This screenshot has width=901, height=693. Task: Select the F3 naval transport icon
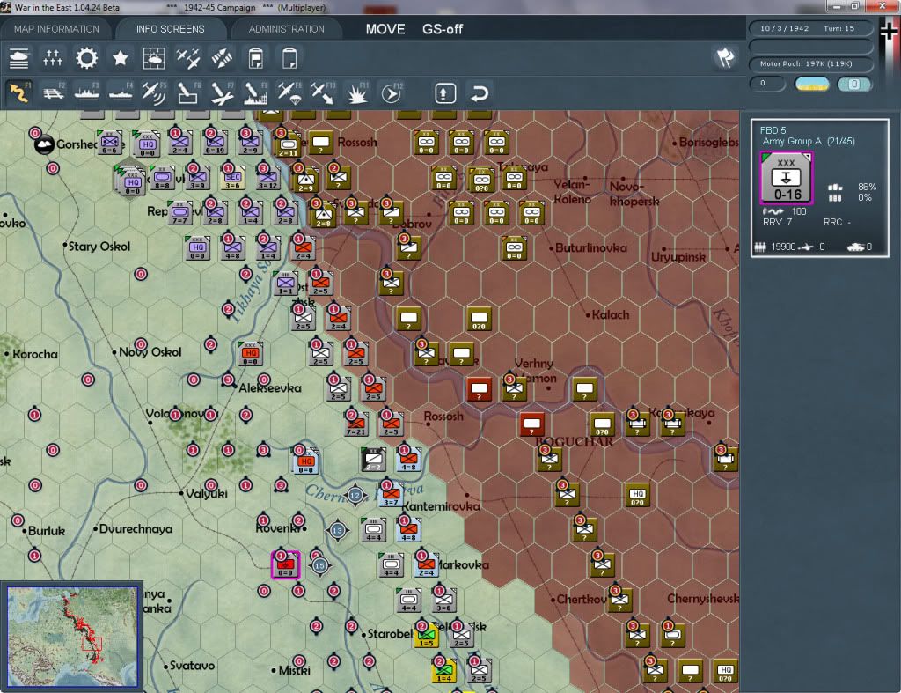point(87,92)
